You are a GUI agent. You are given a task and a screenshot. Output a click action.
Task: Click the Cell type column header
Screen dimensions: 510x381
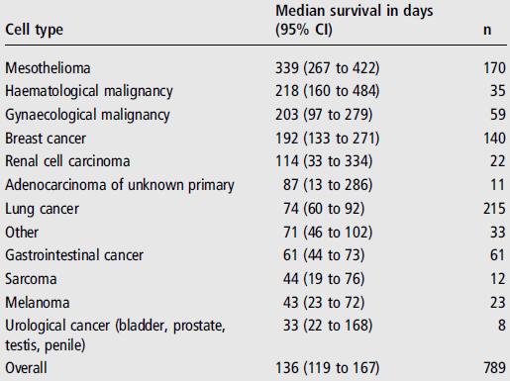click(x=34, y=30)
